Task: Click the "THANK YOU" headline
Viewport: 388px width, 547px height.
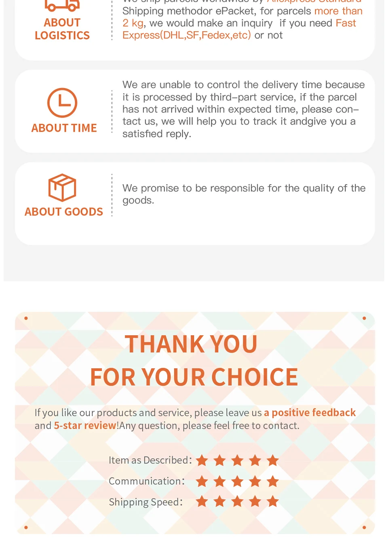Action: pos(191,344)
